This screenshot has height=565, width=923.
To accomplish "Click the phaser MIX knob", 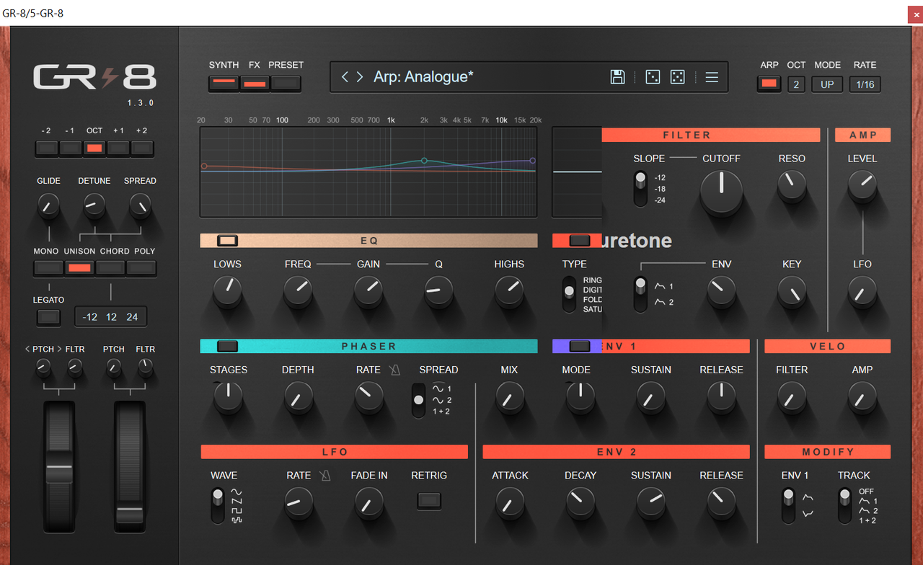I will point(509,398).
